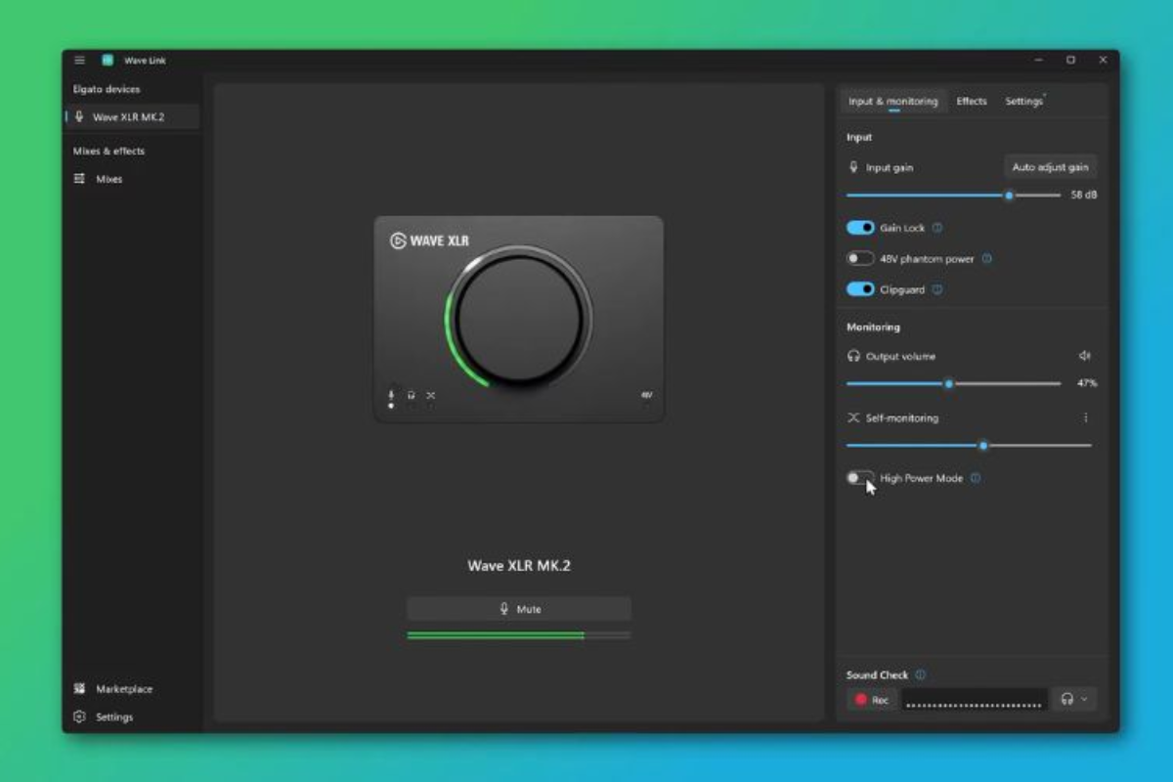The width and height of the screenshot is (1173, 782).
Task: Start Sound Check with the Rec button
Action: click(x=872, y=699)
